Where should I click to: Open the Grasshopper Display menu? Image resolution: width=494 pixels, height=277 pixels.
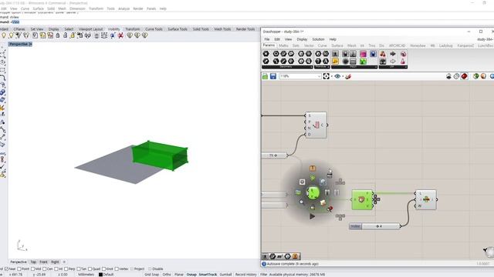302,39
